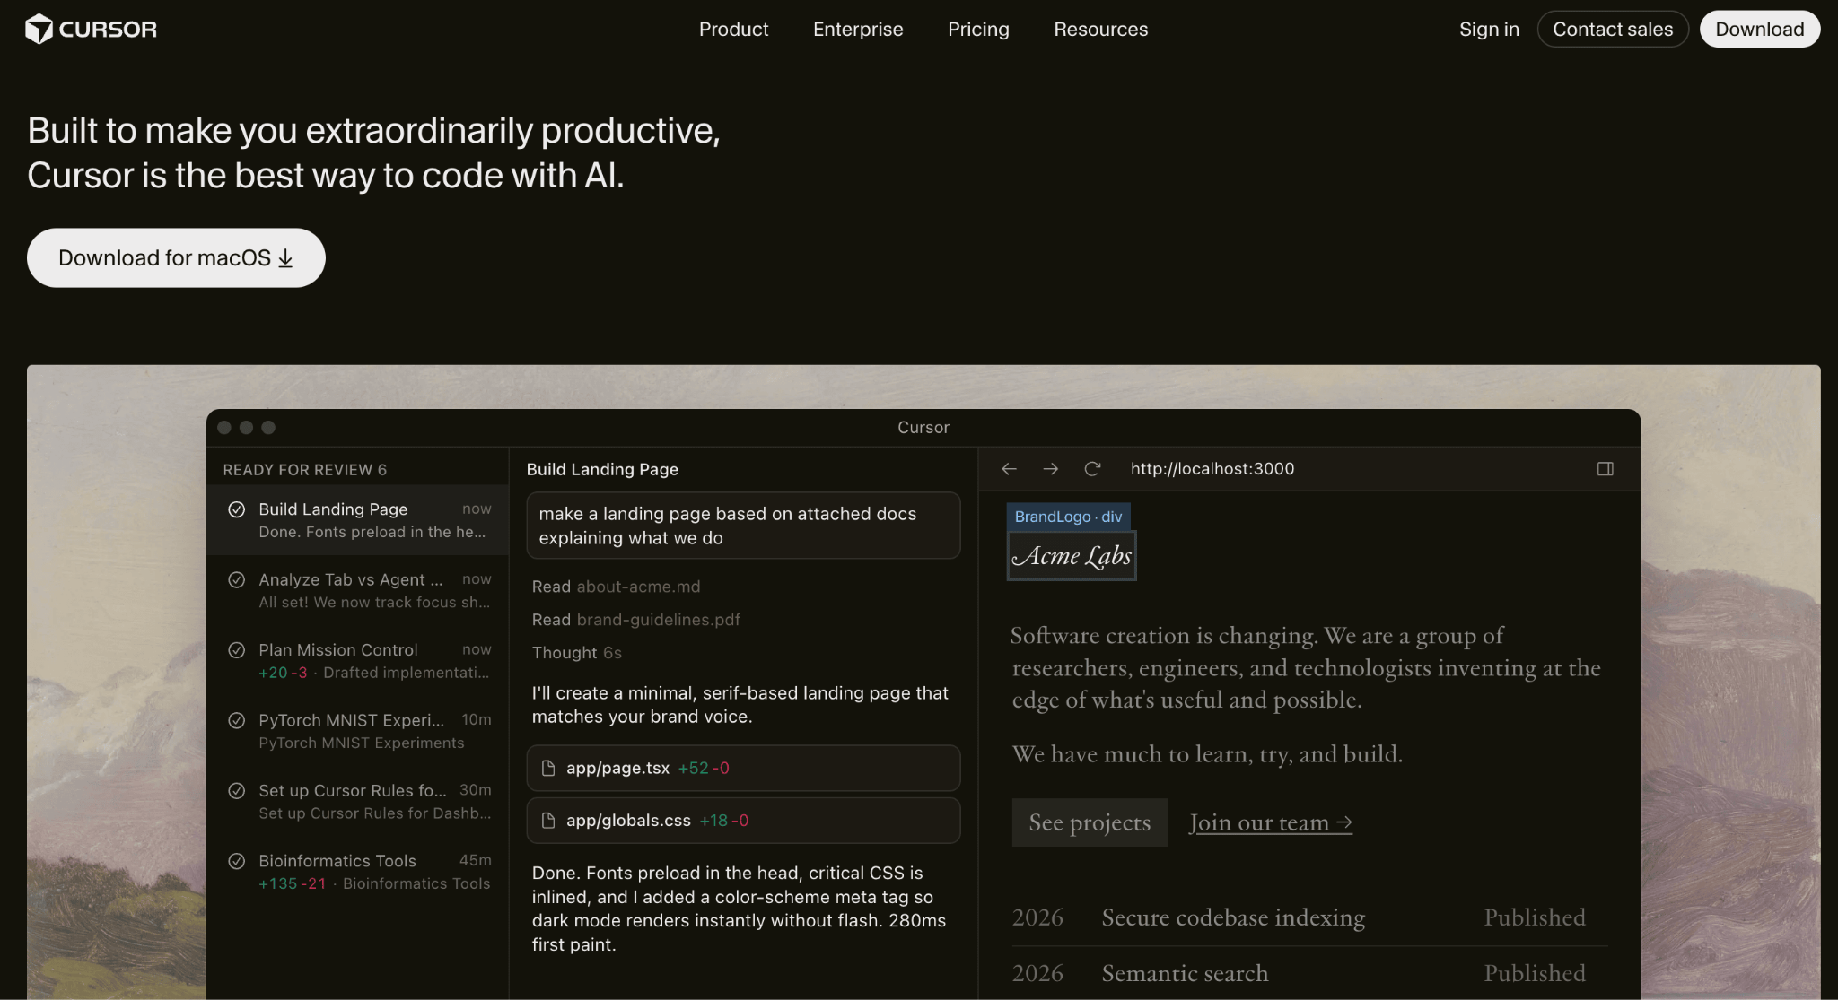This screenshot has height=1000, width=1838.
Task: Follow the Join our team link
Action: pyautogui.click(x=1270, y=822)
